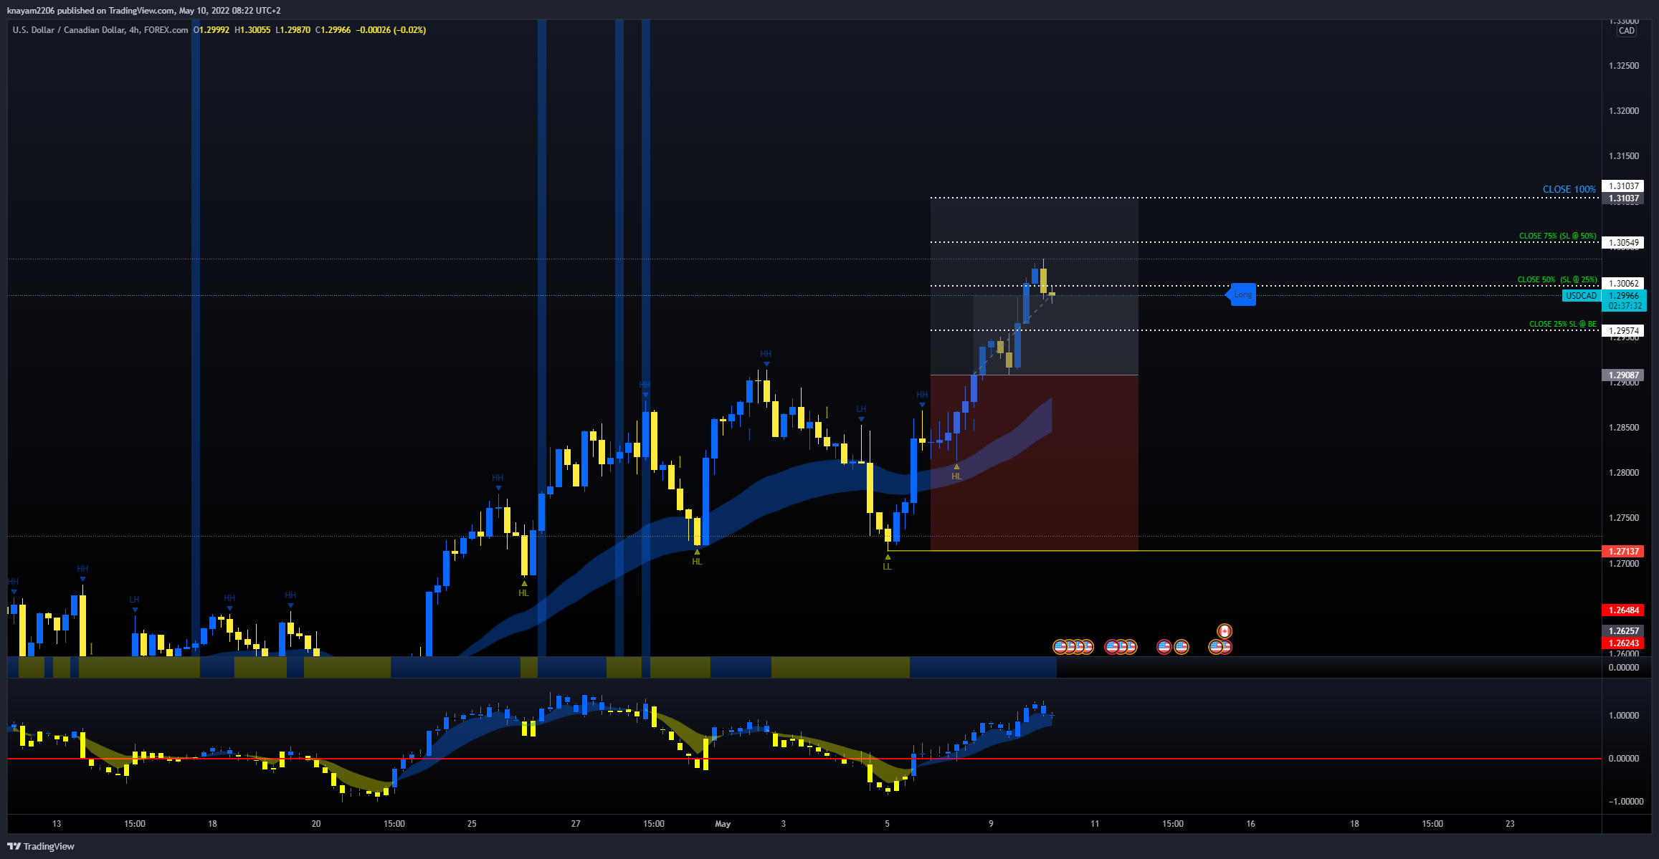Click the 1.00000 oscillator axis label

click(x=1624, y=716)
